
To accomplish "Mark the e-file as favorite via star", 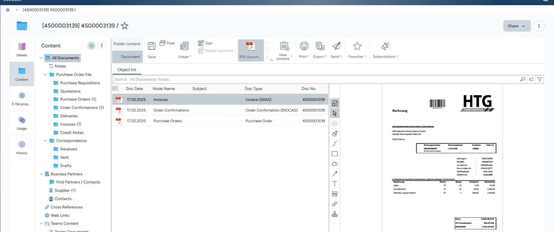I will pyautogui.click(x=125, y=26).
